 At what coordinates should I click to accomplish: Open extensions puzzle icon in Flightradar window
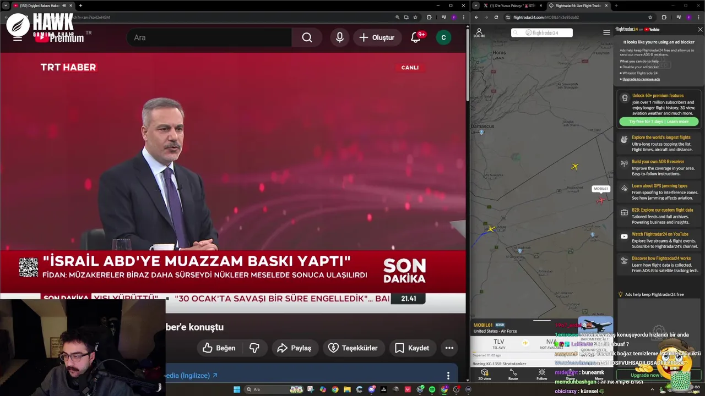[x=664, y=17]
